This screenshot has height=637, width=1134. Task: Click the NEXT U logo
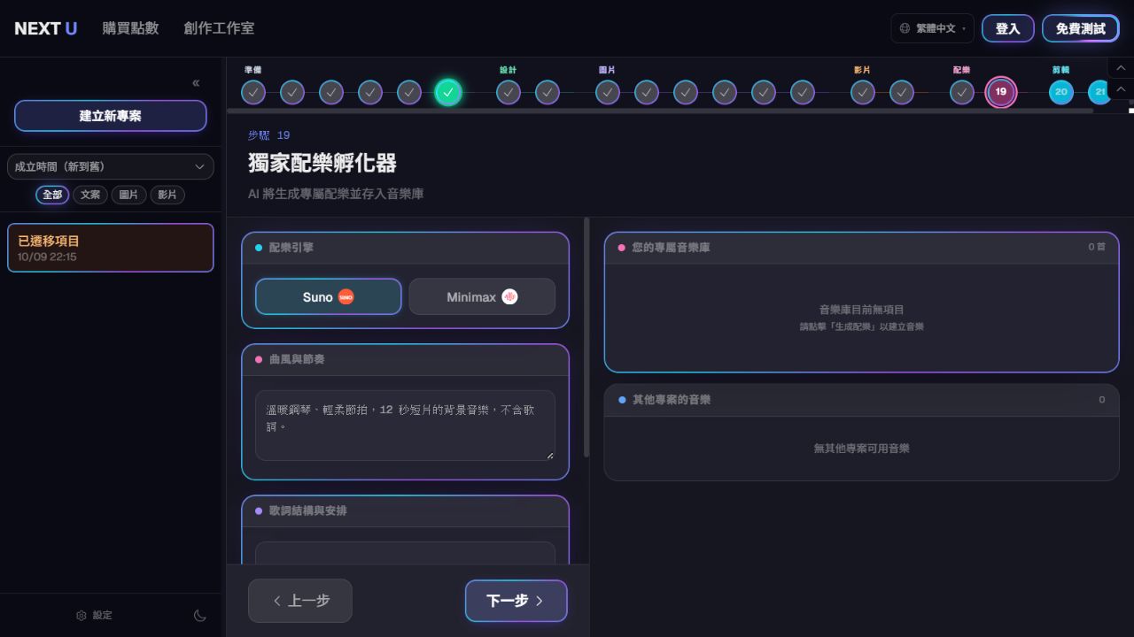[45, 28]
